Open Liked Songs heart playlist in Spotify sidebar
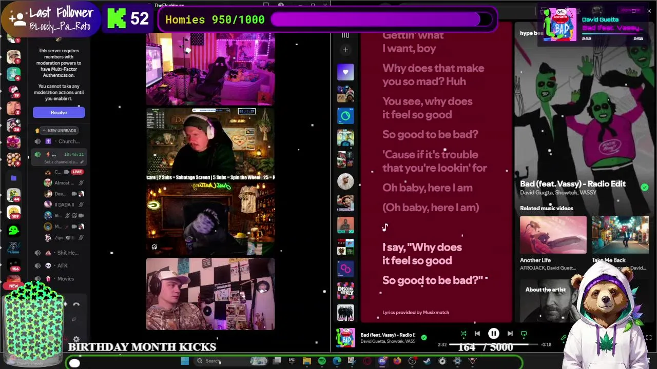 (x=345, y=72)
